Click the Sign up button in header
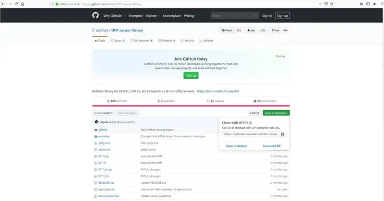The height and width of the screenshot is (201, 384). click(282, 16)
